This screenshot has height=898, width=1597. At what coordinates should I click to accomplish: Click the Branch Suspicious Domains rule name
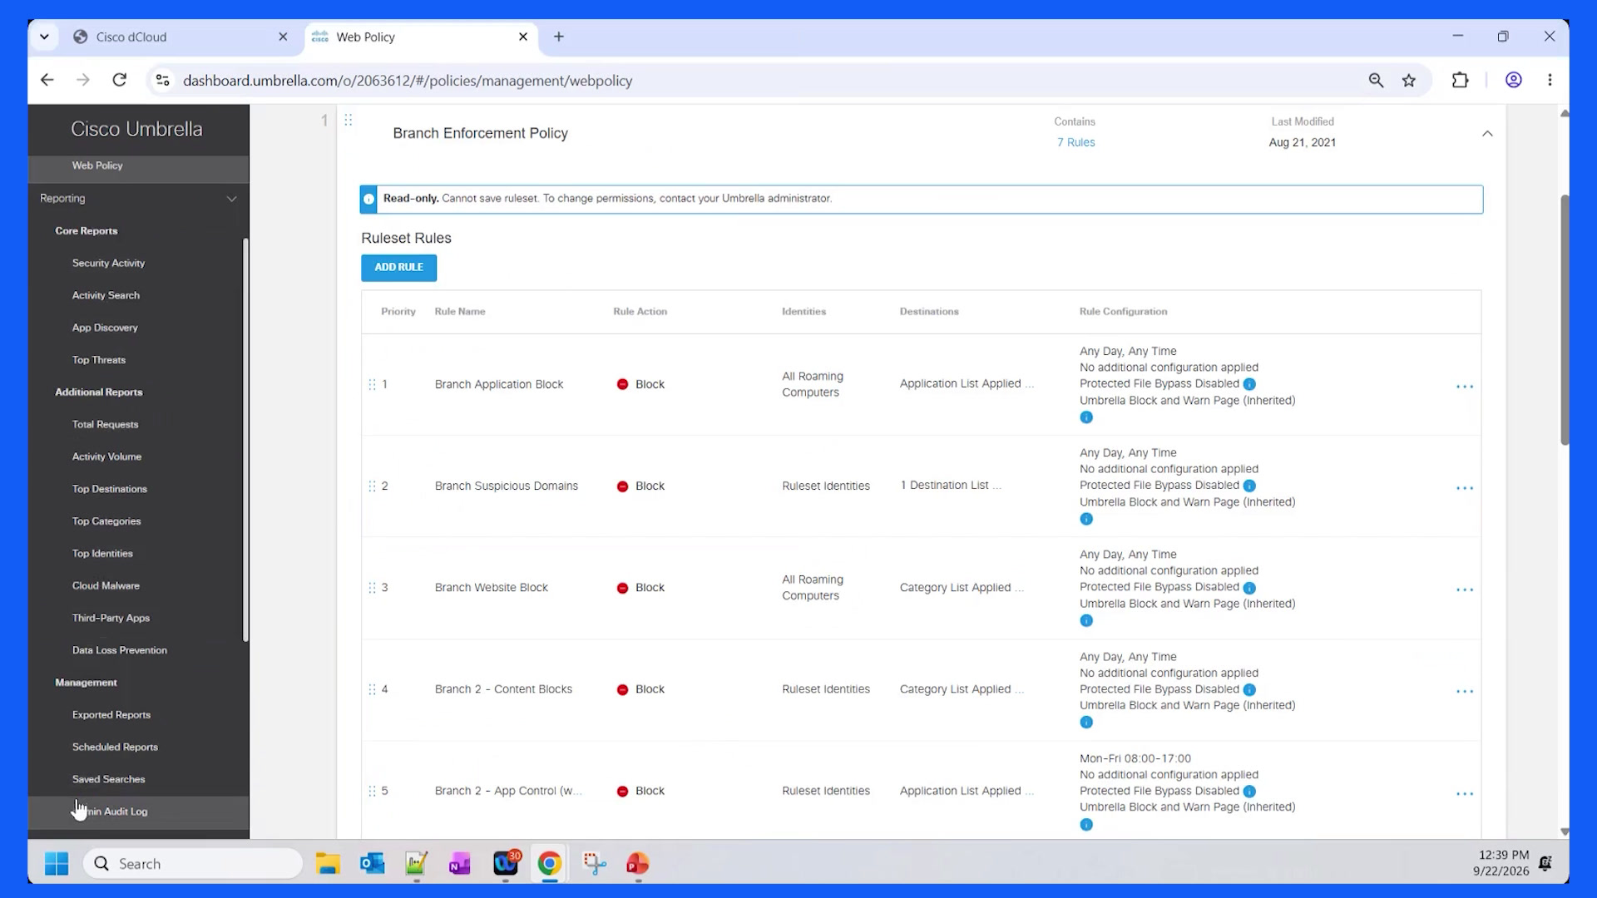pos(506,486)
